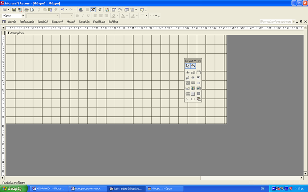The image size is (308, 192).
Task: Select the Line tool
Action: tap(187, 99)
